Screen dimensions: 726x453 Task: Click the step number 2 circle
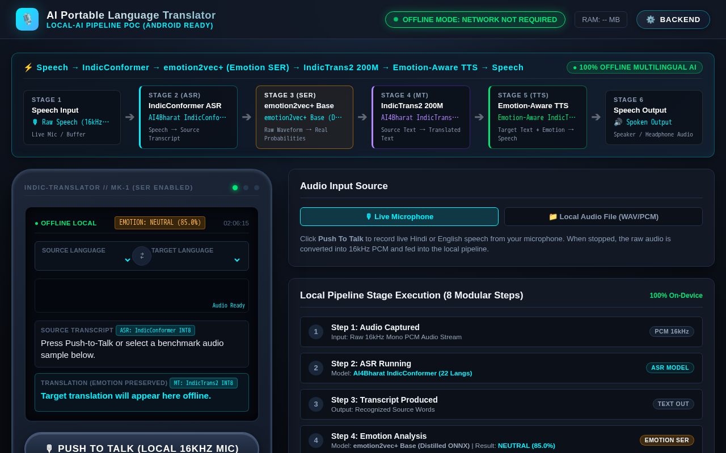(x=316, y=368)
